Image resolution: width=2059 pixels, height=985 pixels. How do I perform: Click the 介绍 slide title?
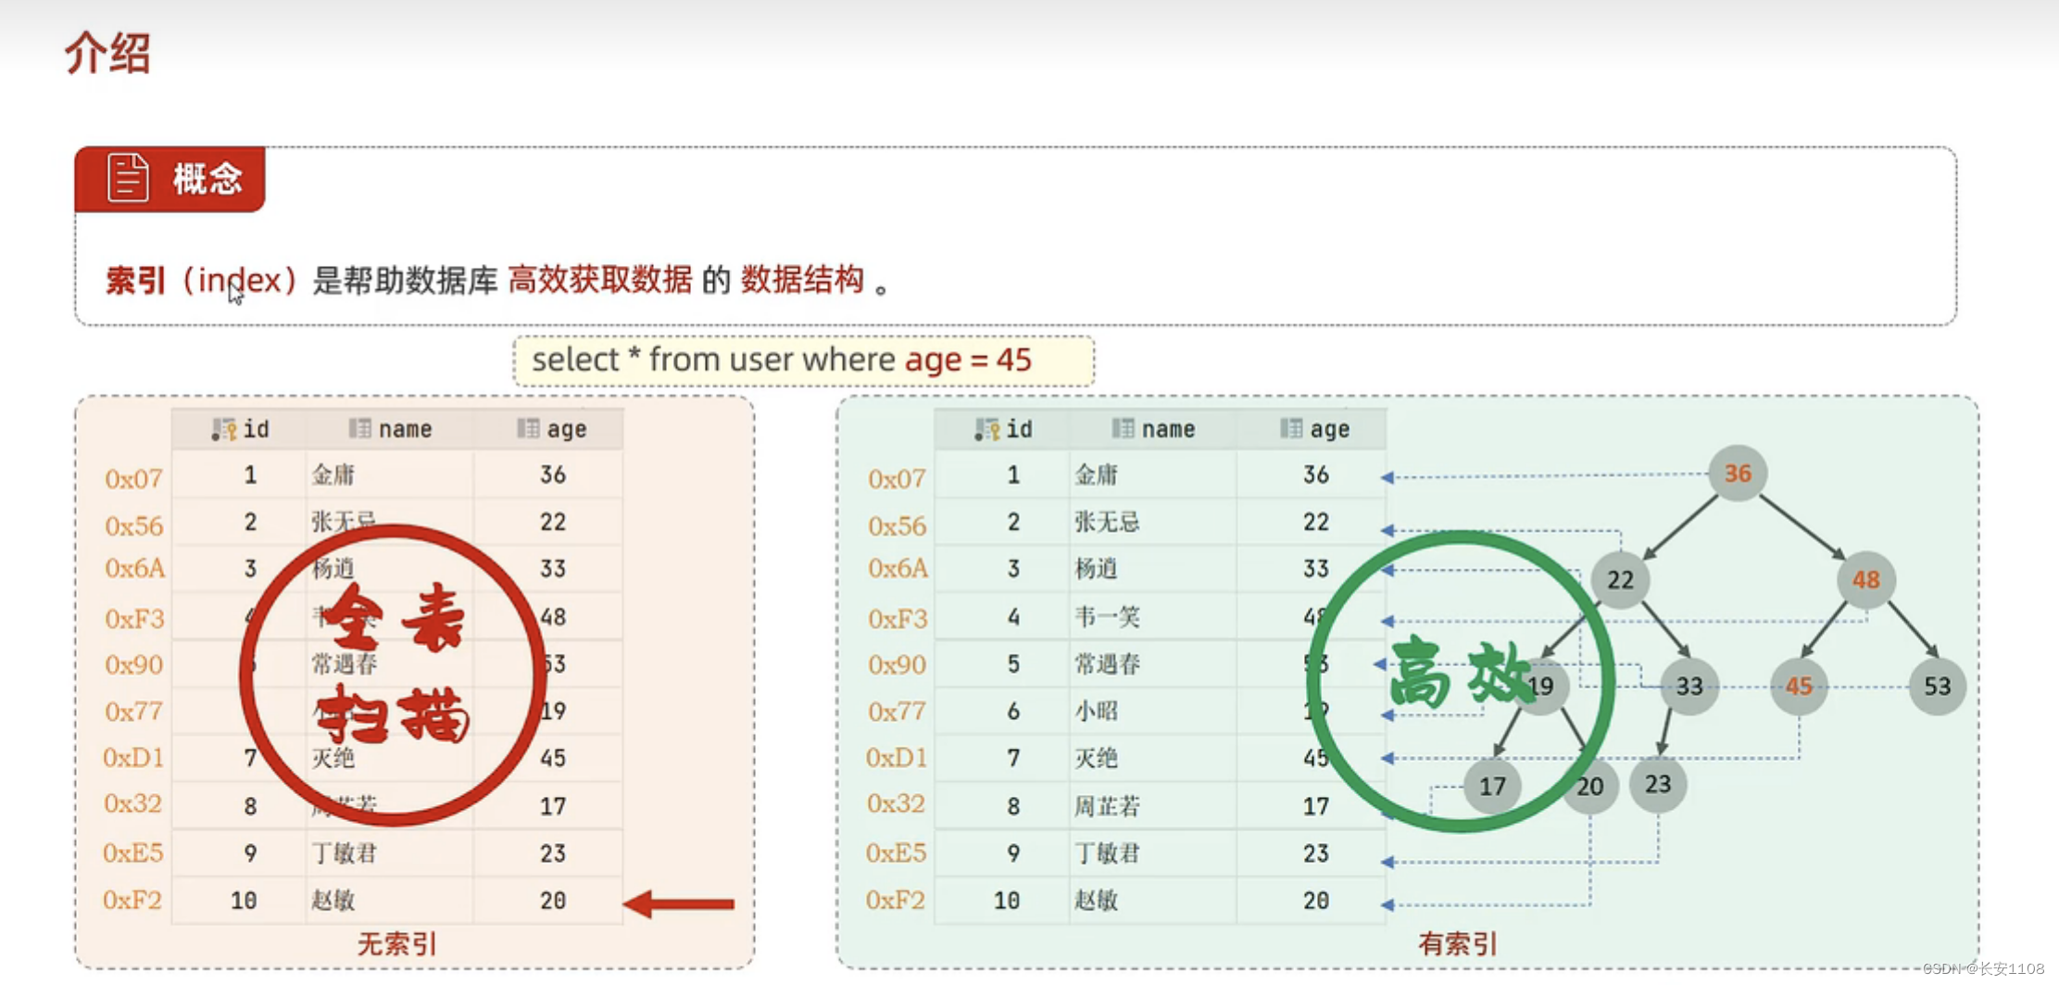point(107,52)
